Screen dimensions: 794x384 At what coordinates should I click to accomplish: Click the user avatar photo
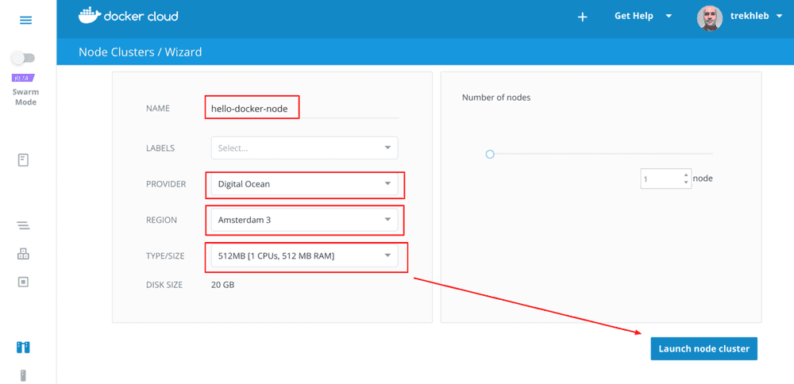709,18
